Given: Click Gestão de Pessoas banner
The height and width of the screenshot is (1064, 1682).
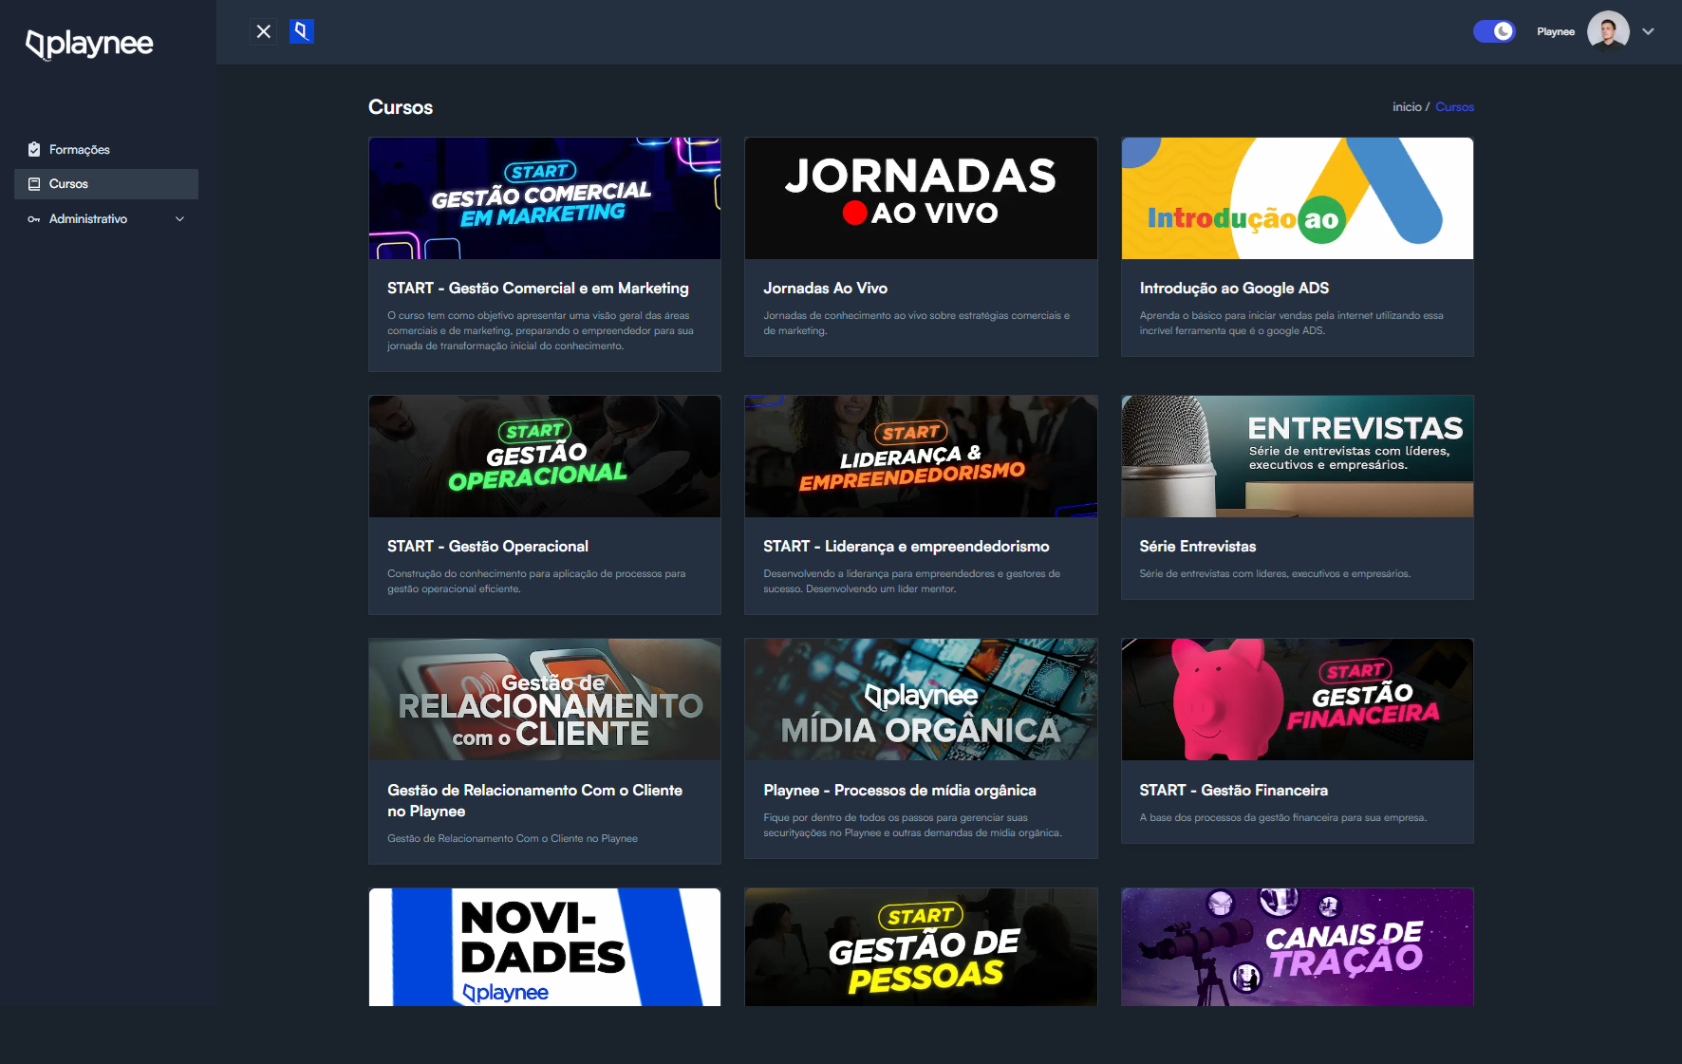Looking at the screenshot, I should 921,947.
